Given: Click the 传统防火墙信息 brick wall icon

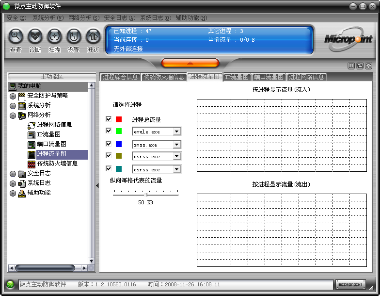Looking at the screenshot, I should coord(31,164).
